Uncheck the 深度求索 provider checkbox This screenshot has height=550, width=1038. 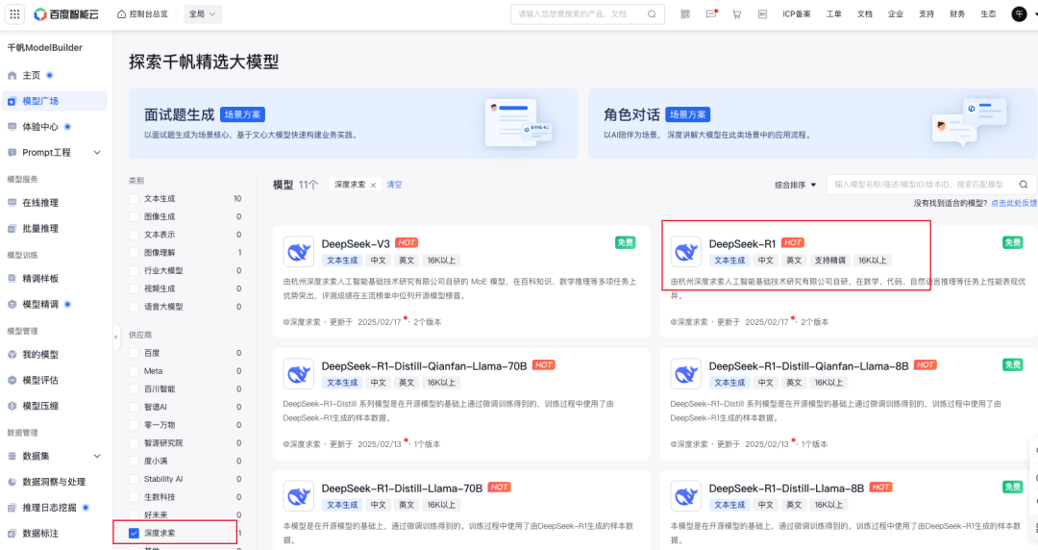pyautogui.click(x=134, y=533)
